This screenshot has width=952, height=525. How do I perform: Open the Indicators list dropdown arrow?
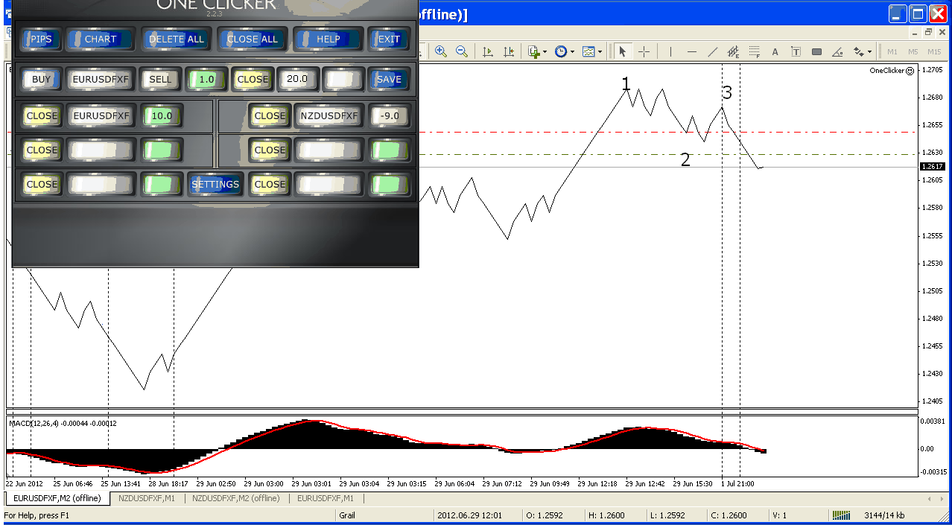[545, 52]
